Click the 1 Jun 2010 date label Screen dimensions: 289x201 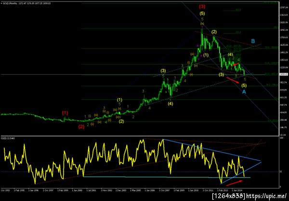194,190
